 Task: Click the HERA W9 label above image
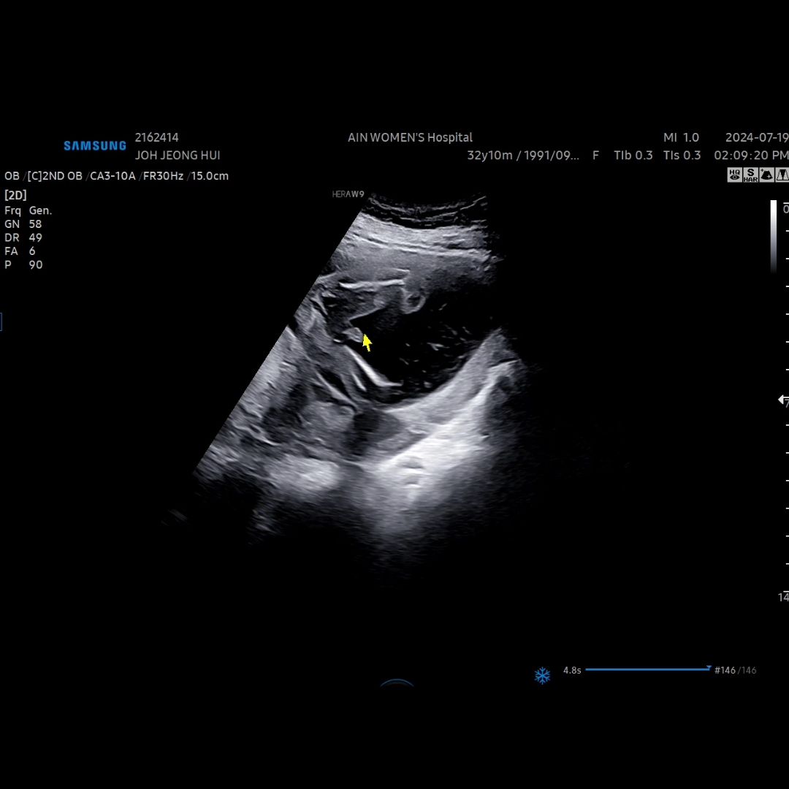pos(348,194)
